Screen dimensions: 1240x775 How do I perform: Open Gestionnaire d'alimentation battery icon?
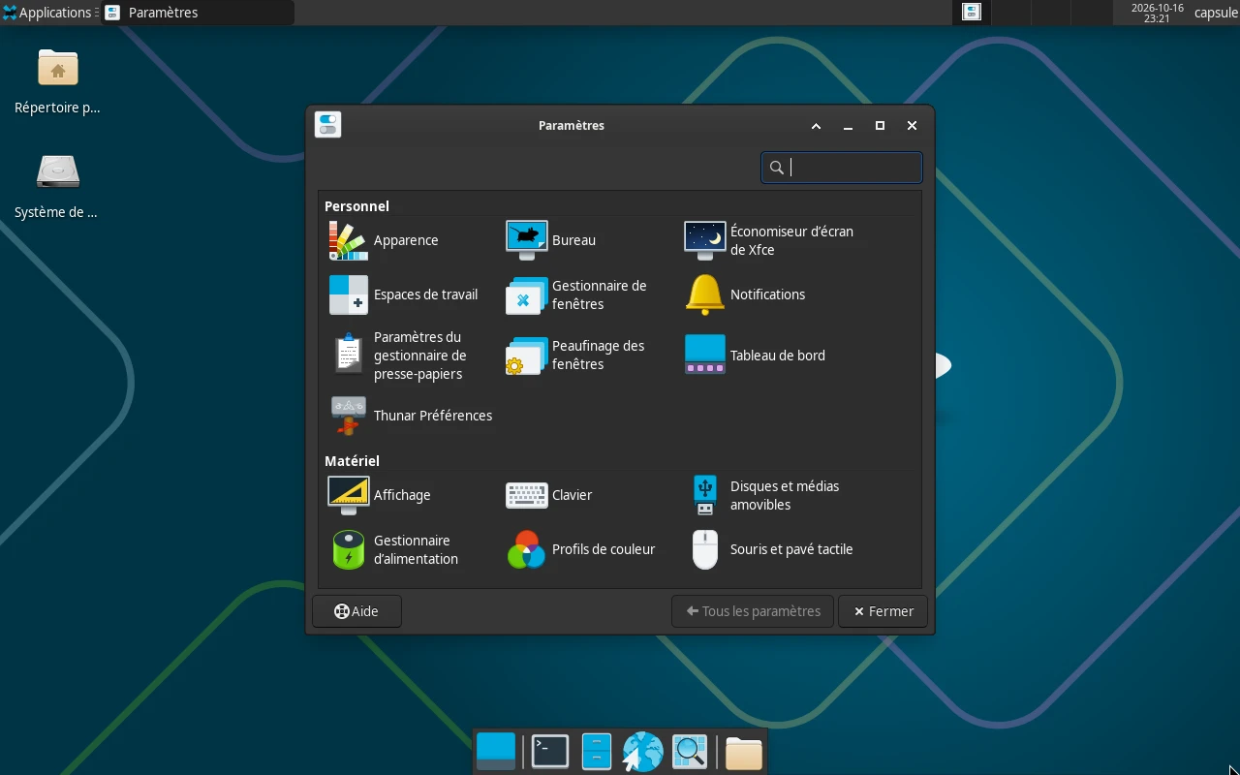point(349,549)
